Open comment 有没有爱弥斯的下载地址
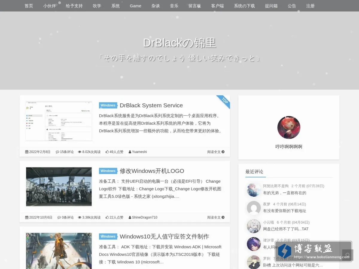 pyautogui.click(x=285, y=211)
